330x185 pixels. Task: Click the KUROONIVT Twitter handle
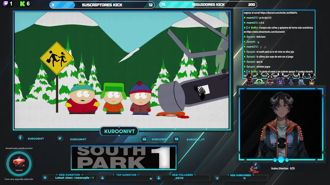point(78,139)
